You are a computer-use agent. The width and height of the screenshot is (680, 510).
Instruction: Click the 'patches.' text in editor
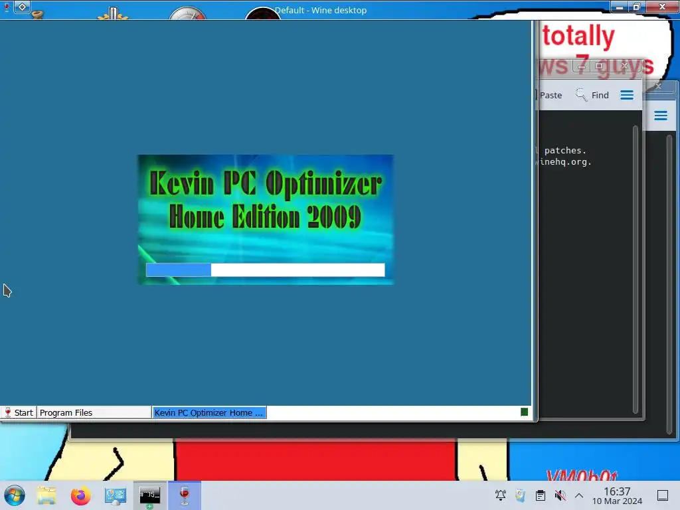point(565,151)
